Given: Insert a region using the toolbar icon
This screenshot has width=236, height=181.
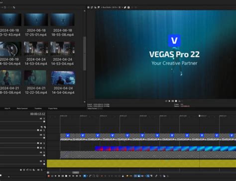Looking at the screenshot, I should (x=131, y=176).
